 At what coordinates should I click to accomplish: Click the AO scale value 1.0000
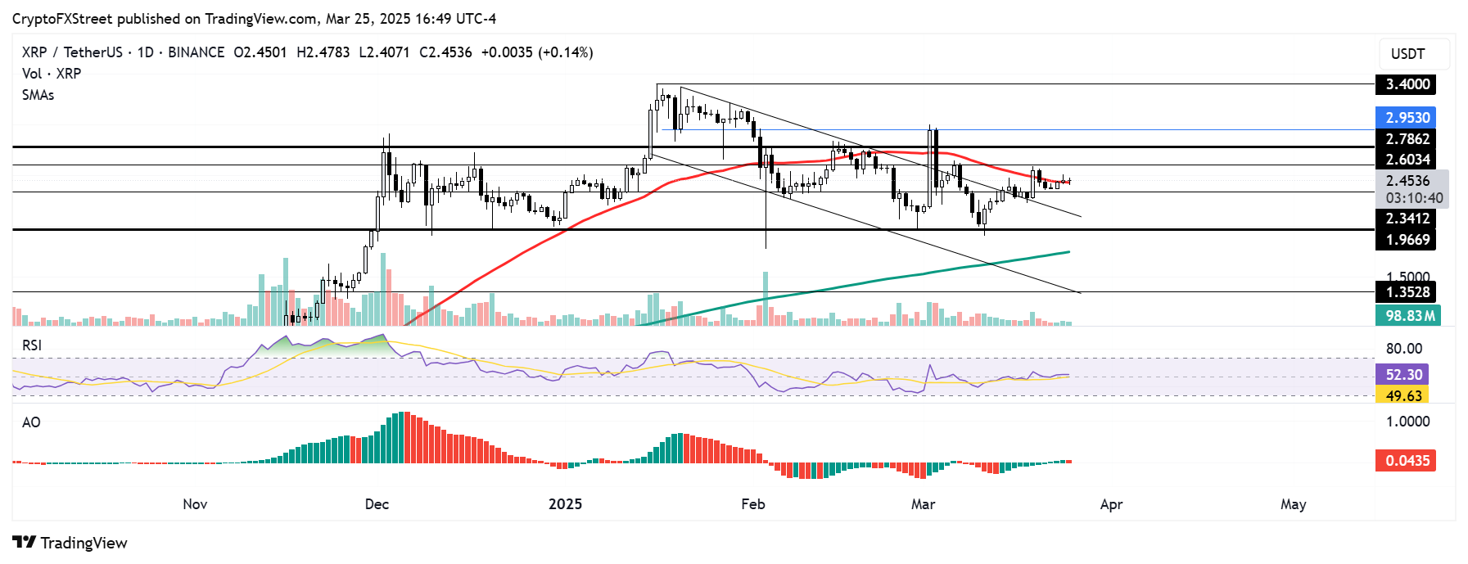[1407, 422]
